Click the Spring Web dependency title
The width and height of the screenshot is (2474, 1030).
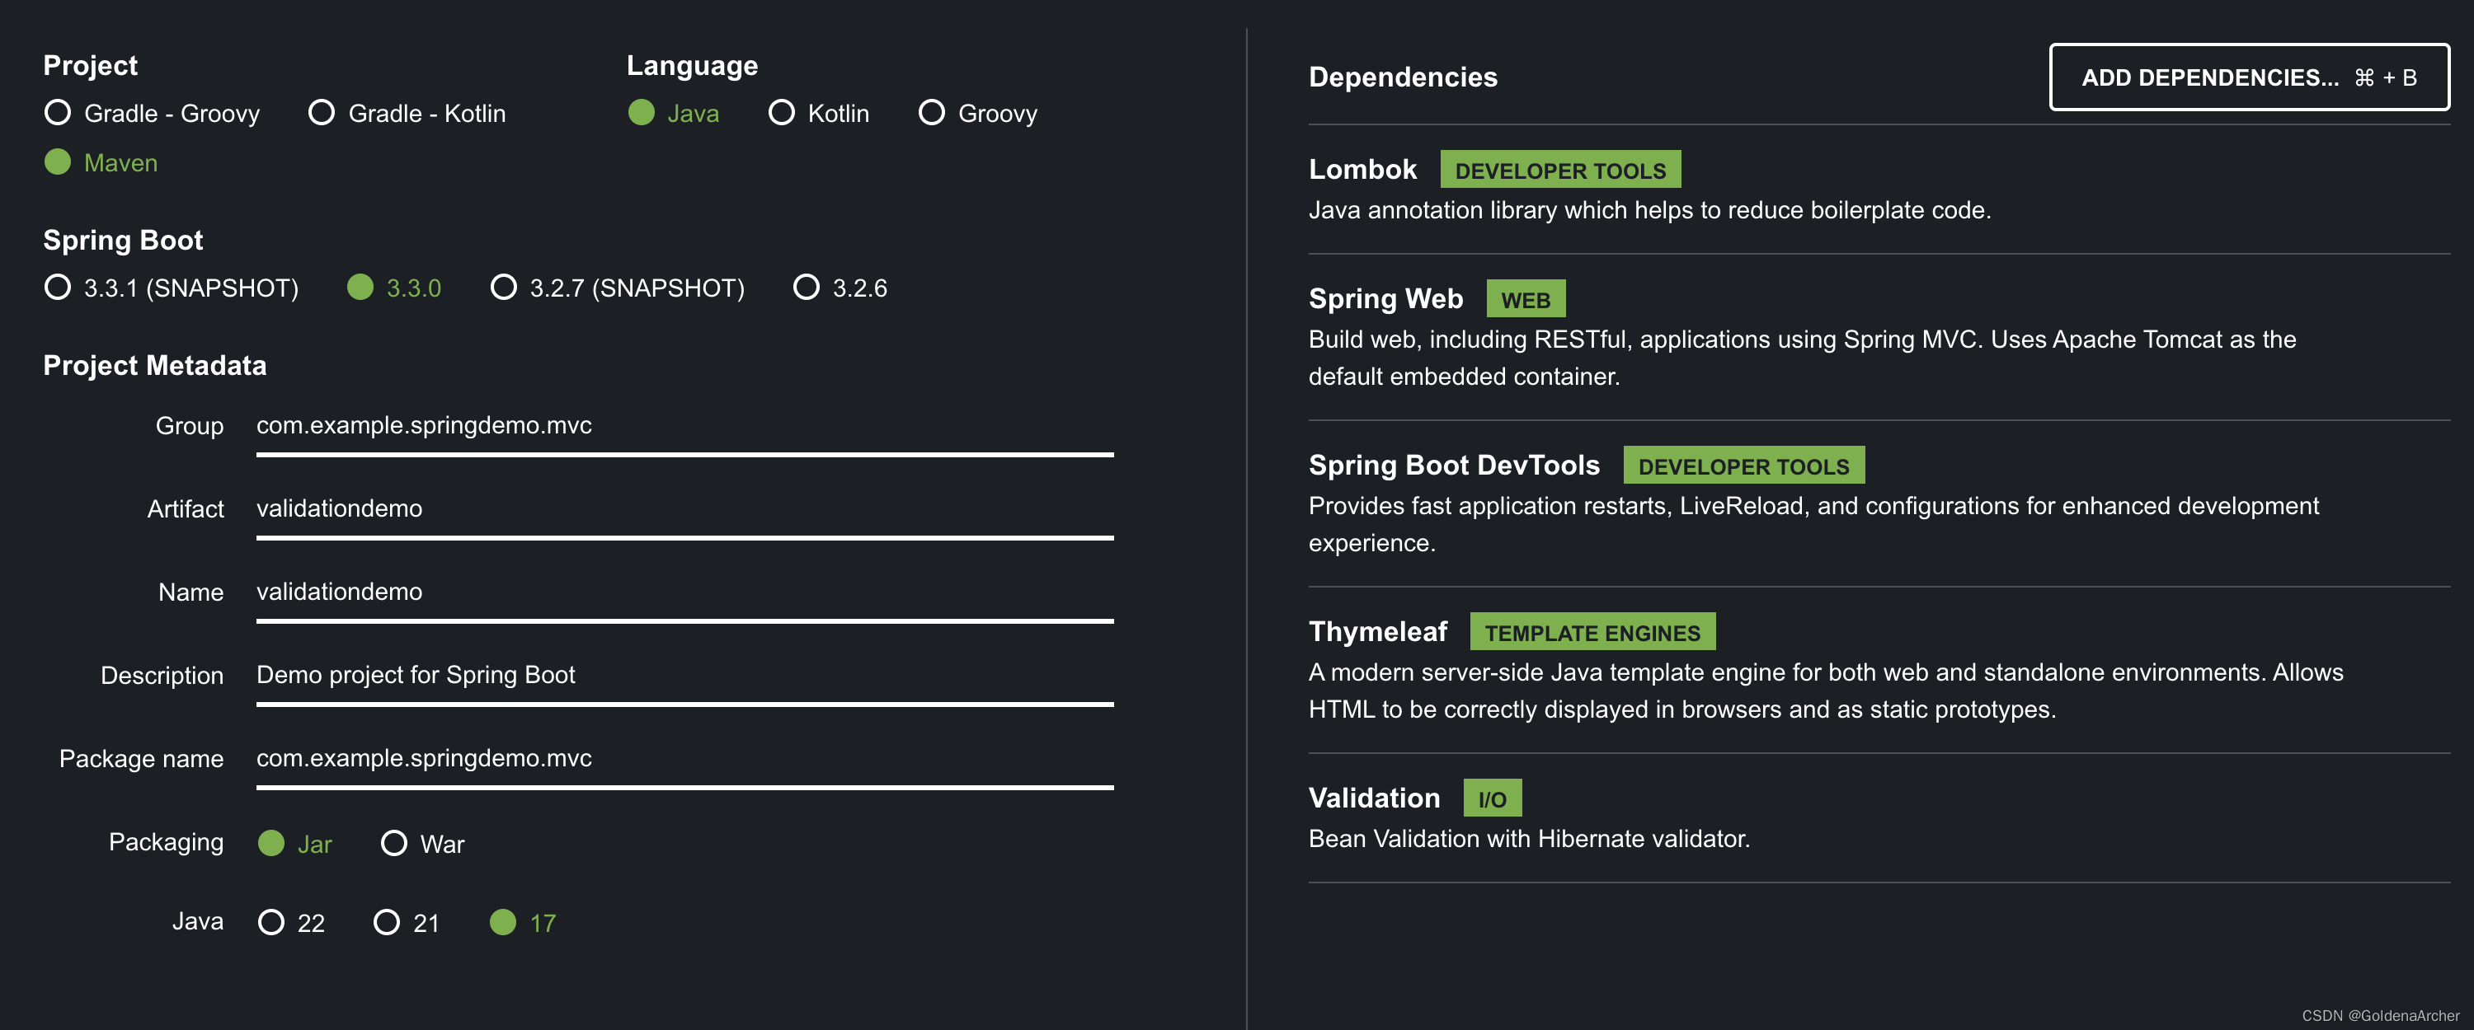point(1386,298)
